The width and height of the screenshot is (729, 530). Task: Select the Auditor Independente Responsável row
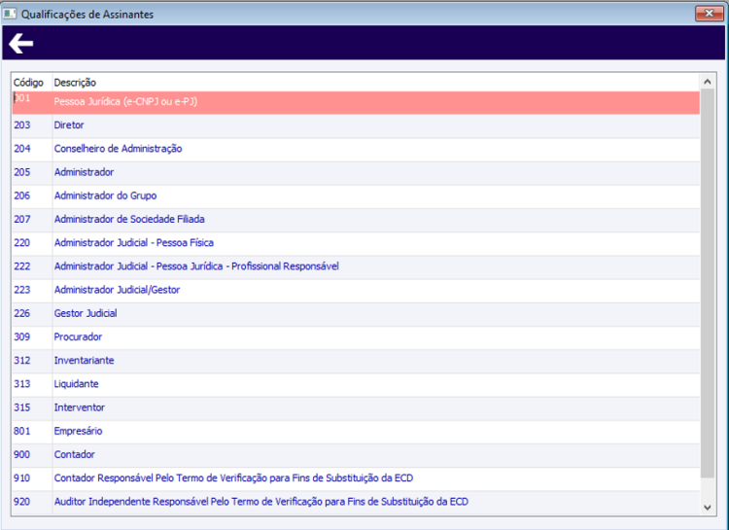click(356, 502)
